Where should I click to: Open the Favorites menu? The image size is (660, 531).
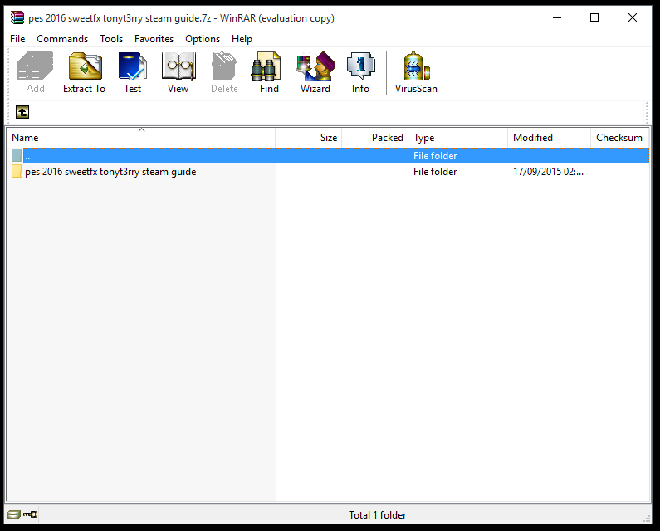pos(154,39)
